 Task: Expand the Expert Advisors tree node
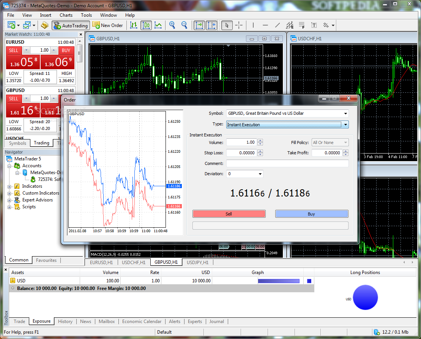click(9, 200)
